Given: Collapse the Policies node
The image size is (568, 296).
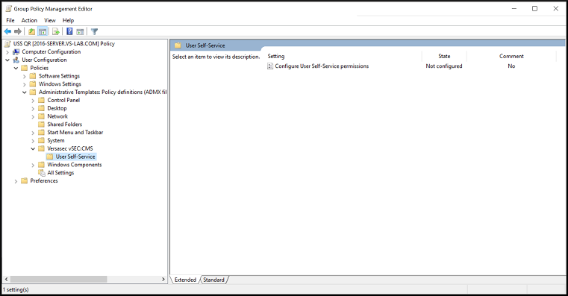Looking at the screenshot, I should [x=16, y=68].
